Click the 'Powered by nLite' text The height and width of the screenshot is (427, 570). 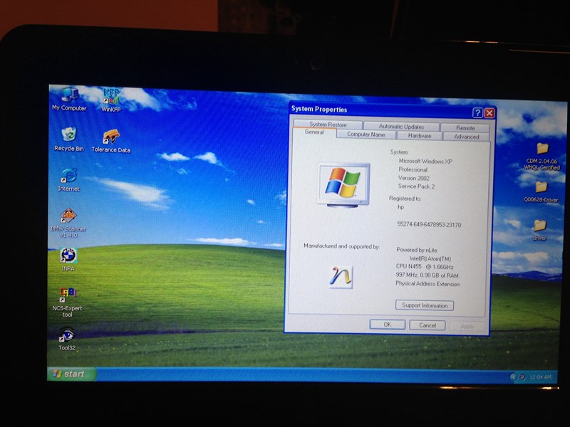click(417, 250)
